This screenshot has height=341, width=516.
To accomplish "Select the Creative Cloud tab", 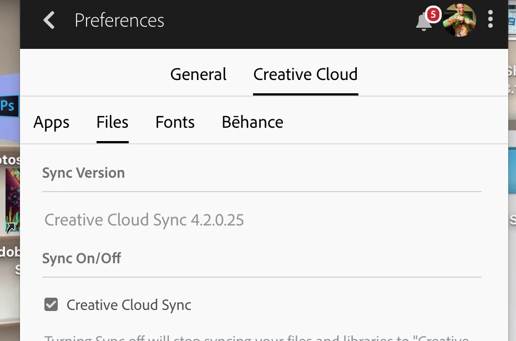I will tap(305, 74).
